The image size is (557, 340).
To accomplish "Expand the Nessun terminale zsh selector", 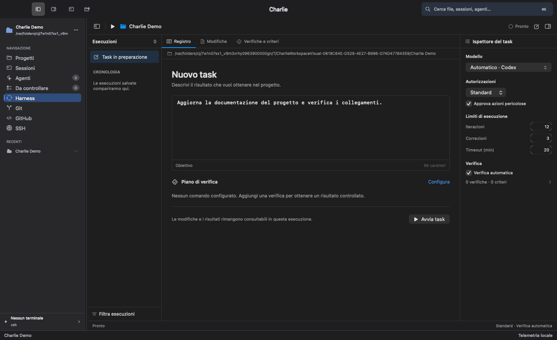I will click(x=43, y=321).
